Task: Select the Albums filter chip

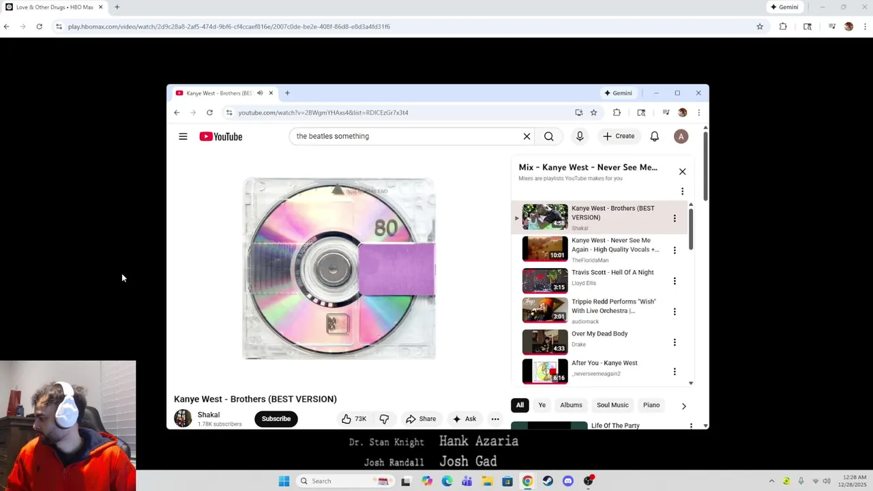Action: 571,405
